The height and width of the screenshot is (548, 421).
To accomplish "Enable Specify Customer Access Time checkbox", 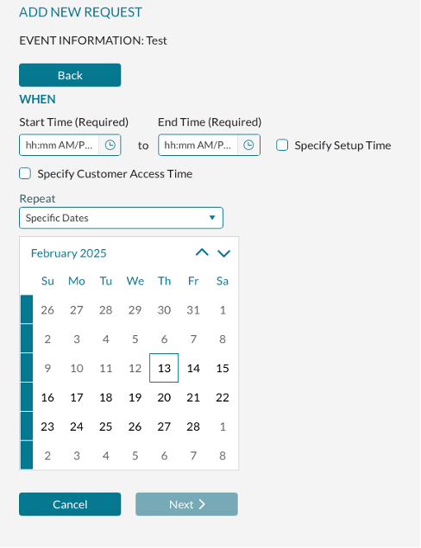I will [25, 173].
